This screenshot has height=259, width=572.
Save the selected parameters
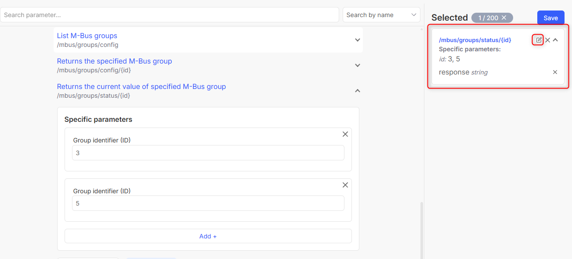[x=550, y=18]
